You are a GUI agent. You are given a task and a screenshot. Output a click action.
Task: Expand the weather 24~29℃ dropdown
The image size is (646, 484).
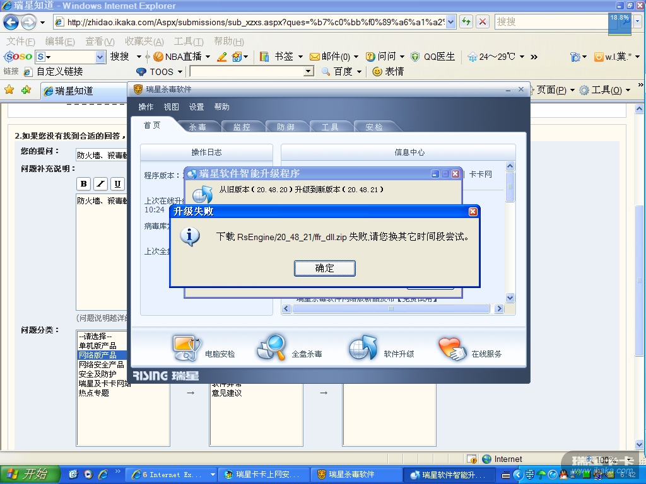[x=522, y=57]
